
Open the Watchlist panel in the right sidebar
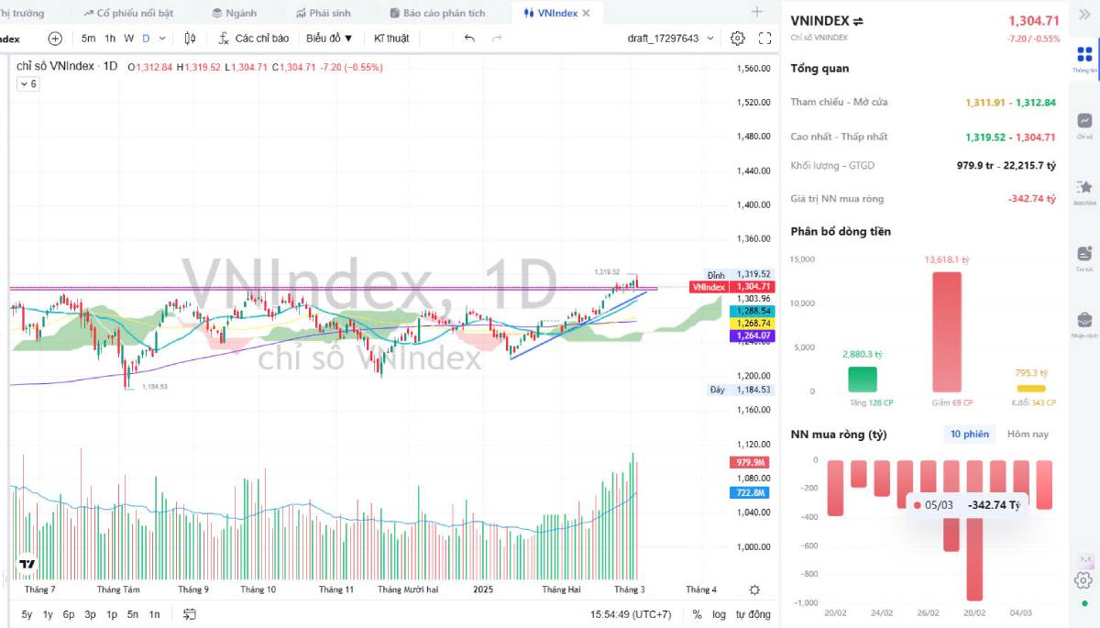1085,183
